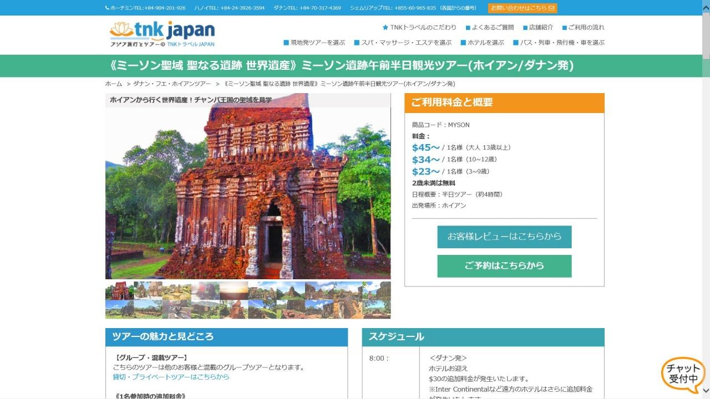Viewport: 710px width, 399px height.
Task: Click the お問い合わせはこちら contact button
Action: coord(523,8)
